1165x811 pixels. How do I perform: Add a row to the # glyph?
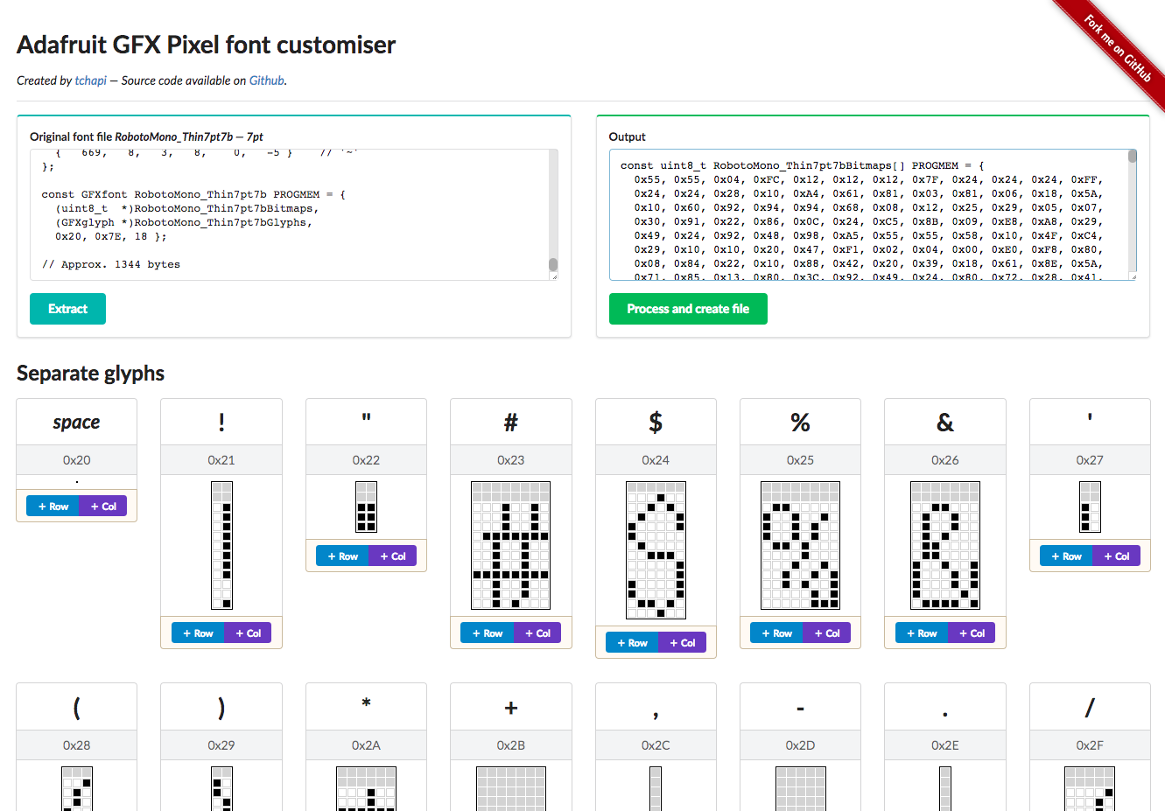[x=488, y=633]
